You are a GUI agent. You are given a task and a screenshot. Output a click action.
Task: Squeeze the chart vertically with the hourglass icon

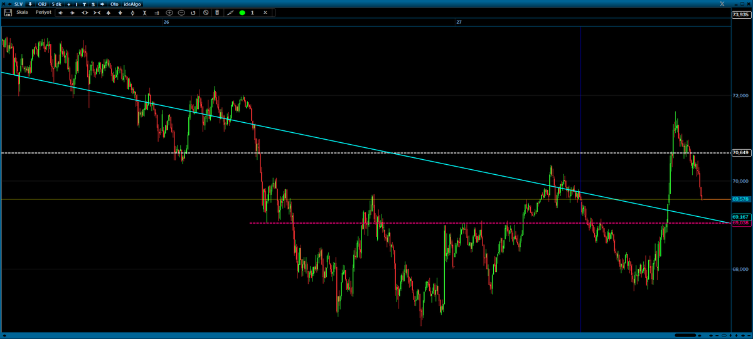coord(144,13)
